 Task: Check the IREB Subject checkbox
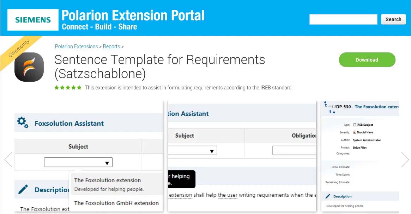tap(355, 125)
